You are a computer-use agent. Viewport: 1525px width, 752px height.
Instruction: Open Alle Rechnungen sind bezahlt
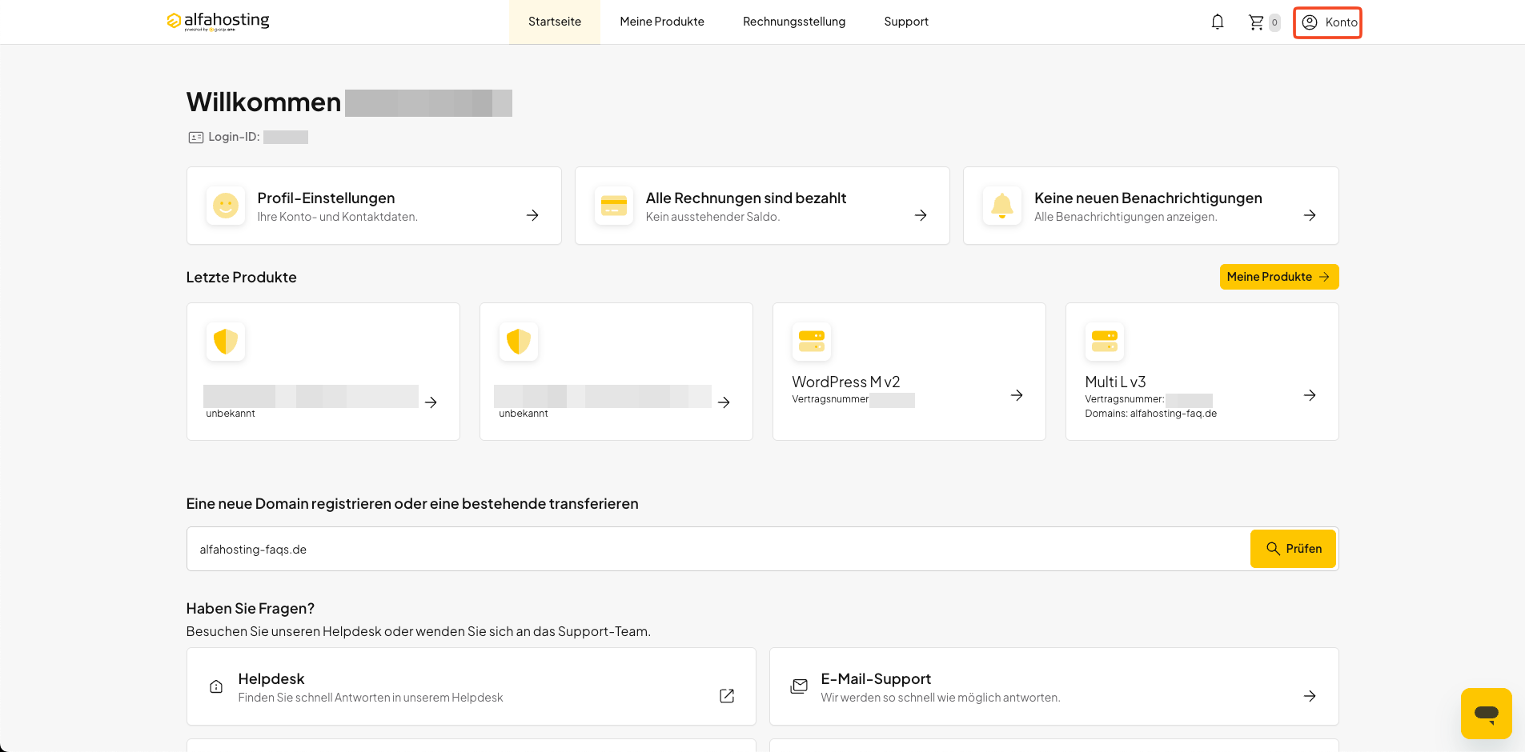pyautogui.click(x=746, y=198)
